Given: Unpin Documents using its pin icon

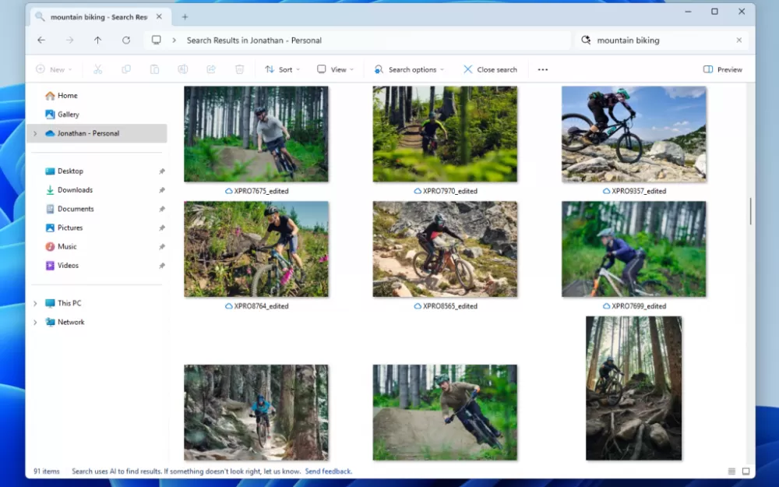Looking at the screenshot, I should 162,209.
